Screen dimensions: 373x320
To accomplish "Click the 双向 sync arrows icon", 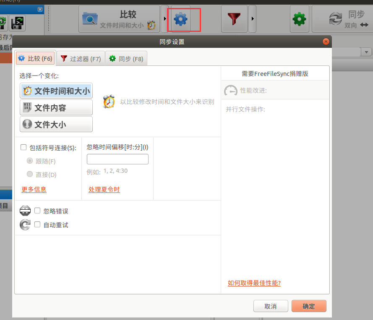I will (x=334, y=19).
